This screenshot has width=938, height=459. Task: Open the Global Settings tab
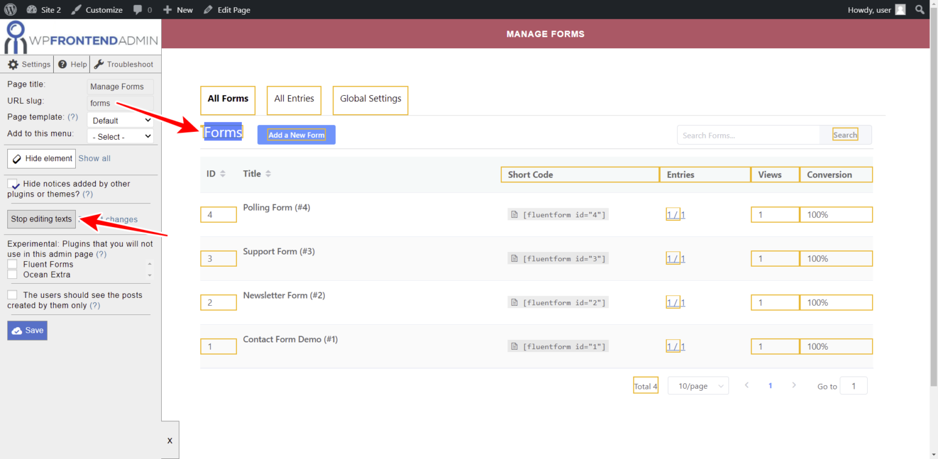click(370, 99)
